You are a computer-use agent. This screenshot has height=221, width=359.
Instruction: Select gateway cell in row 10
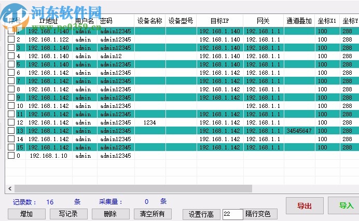click(264, 106)
